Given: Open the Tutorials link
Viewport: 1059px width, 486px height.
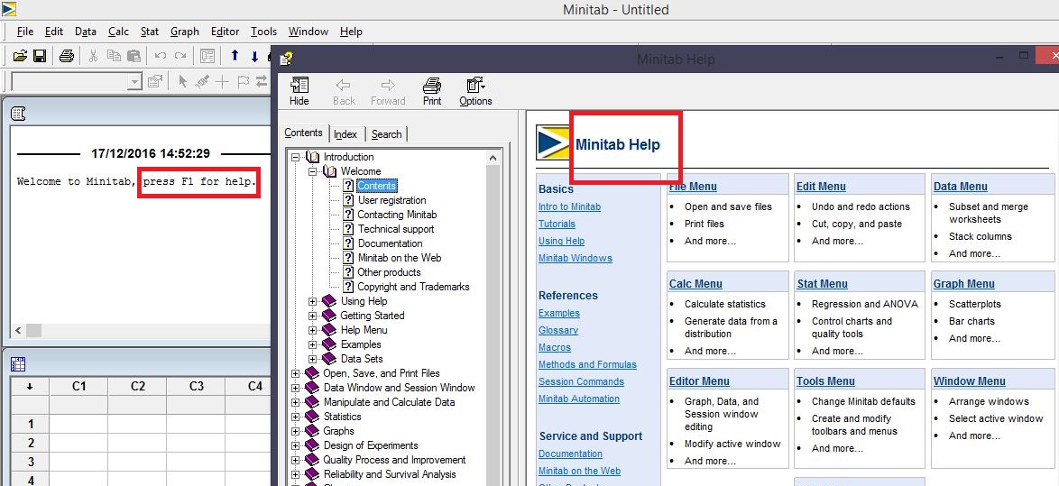Looking at the screenshot, I should 557,224.
